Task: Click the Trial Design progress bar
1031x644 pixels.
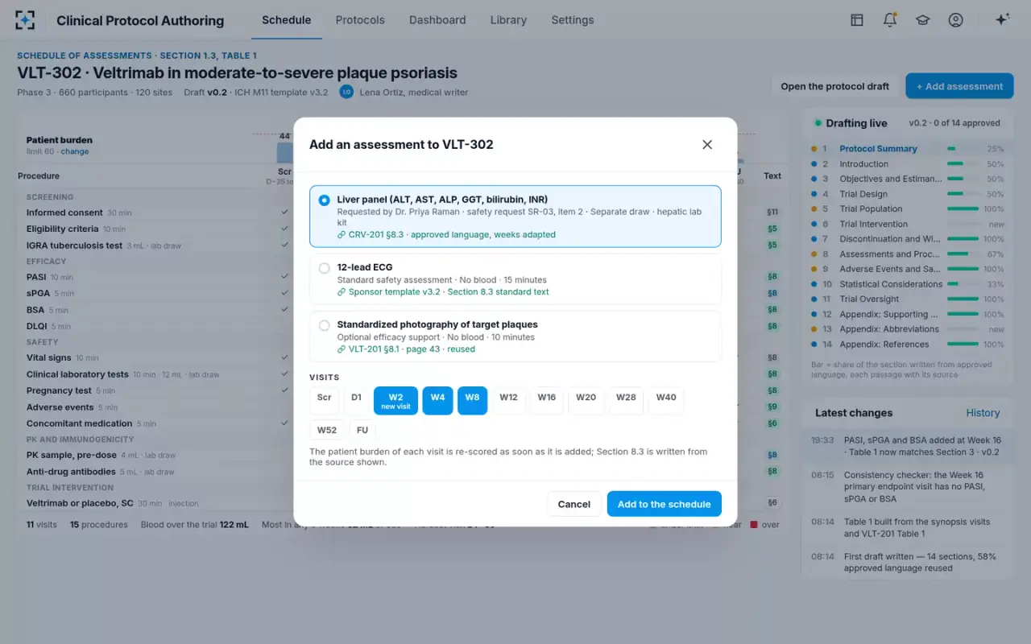Action: coord(963,194)
